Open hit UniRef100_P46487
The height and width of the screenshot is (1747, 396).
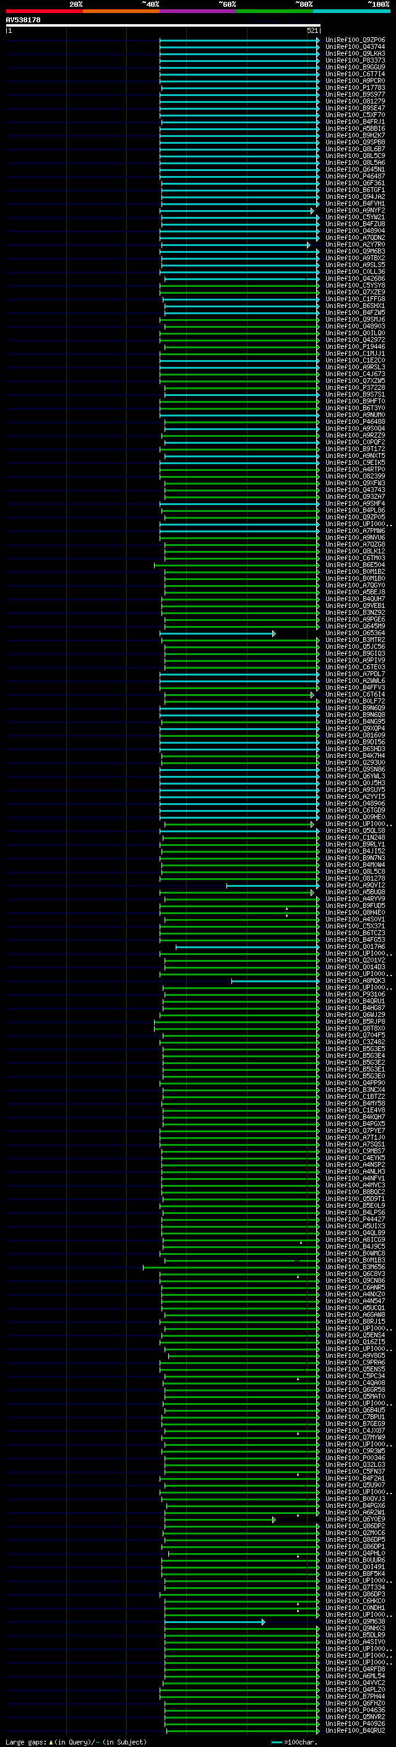click(x=355, y=177)
